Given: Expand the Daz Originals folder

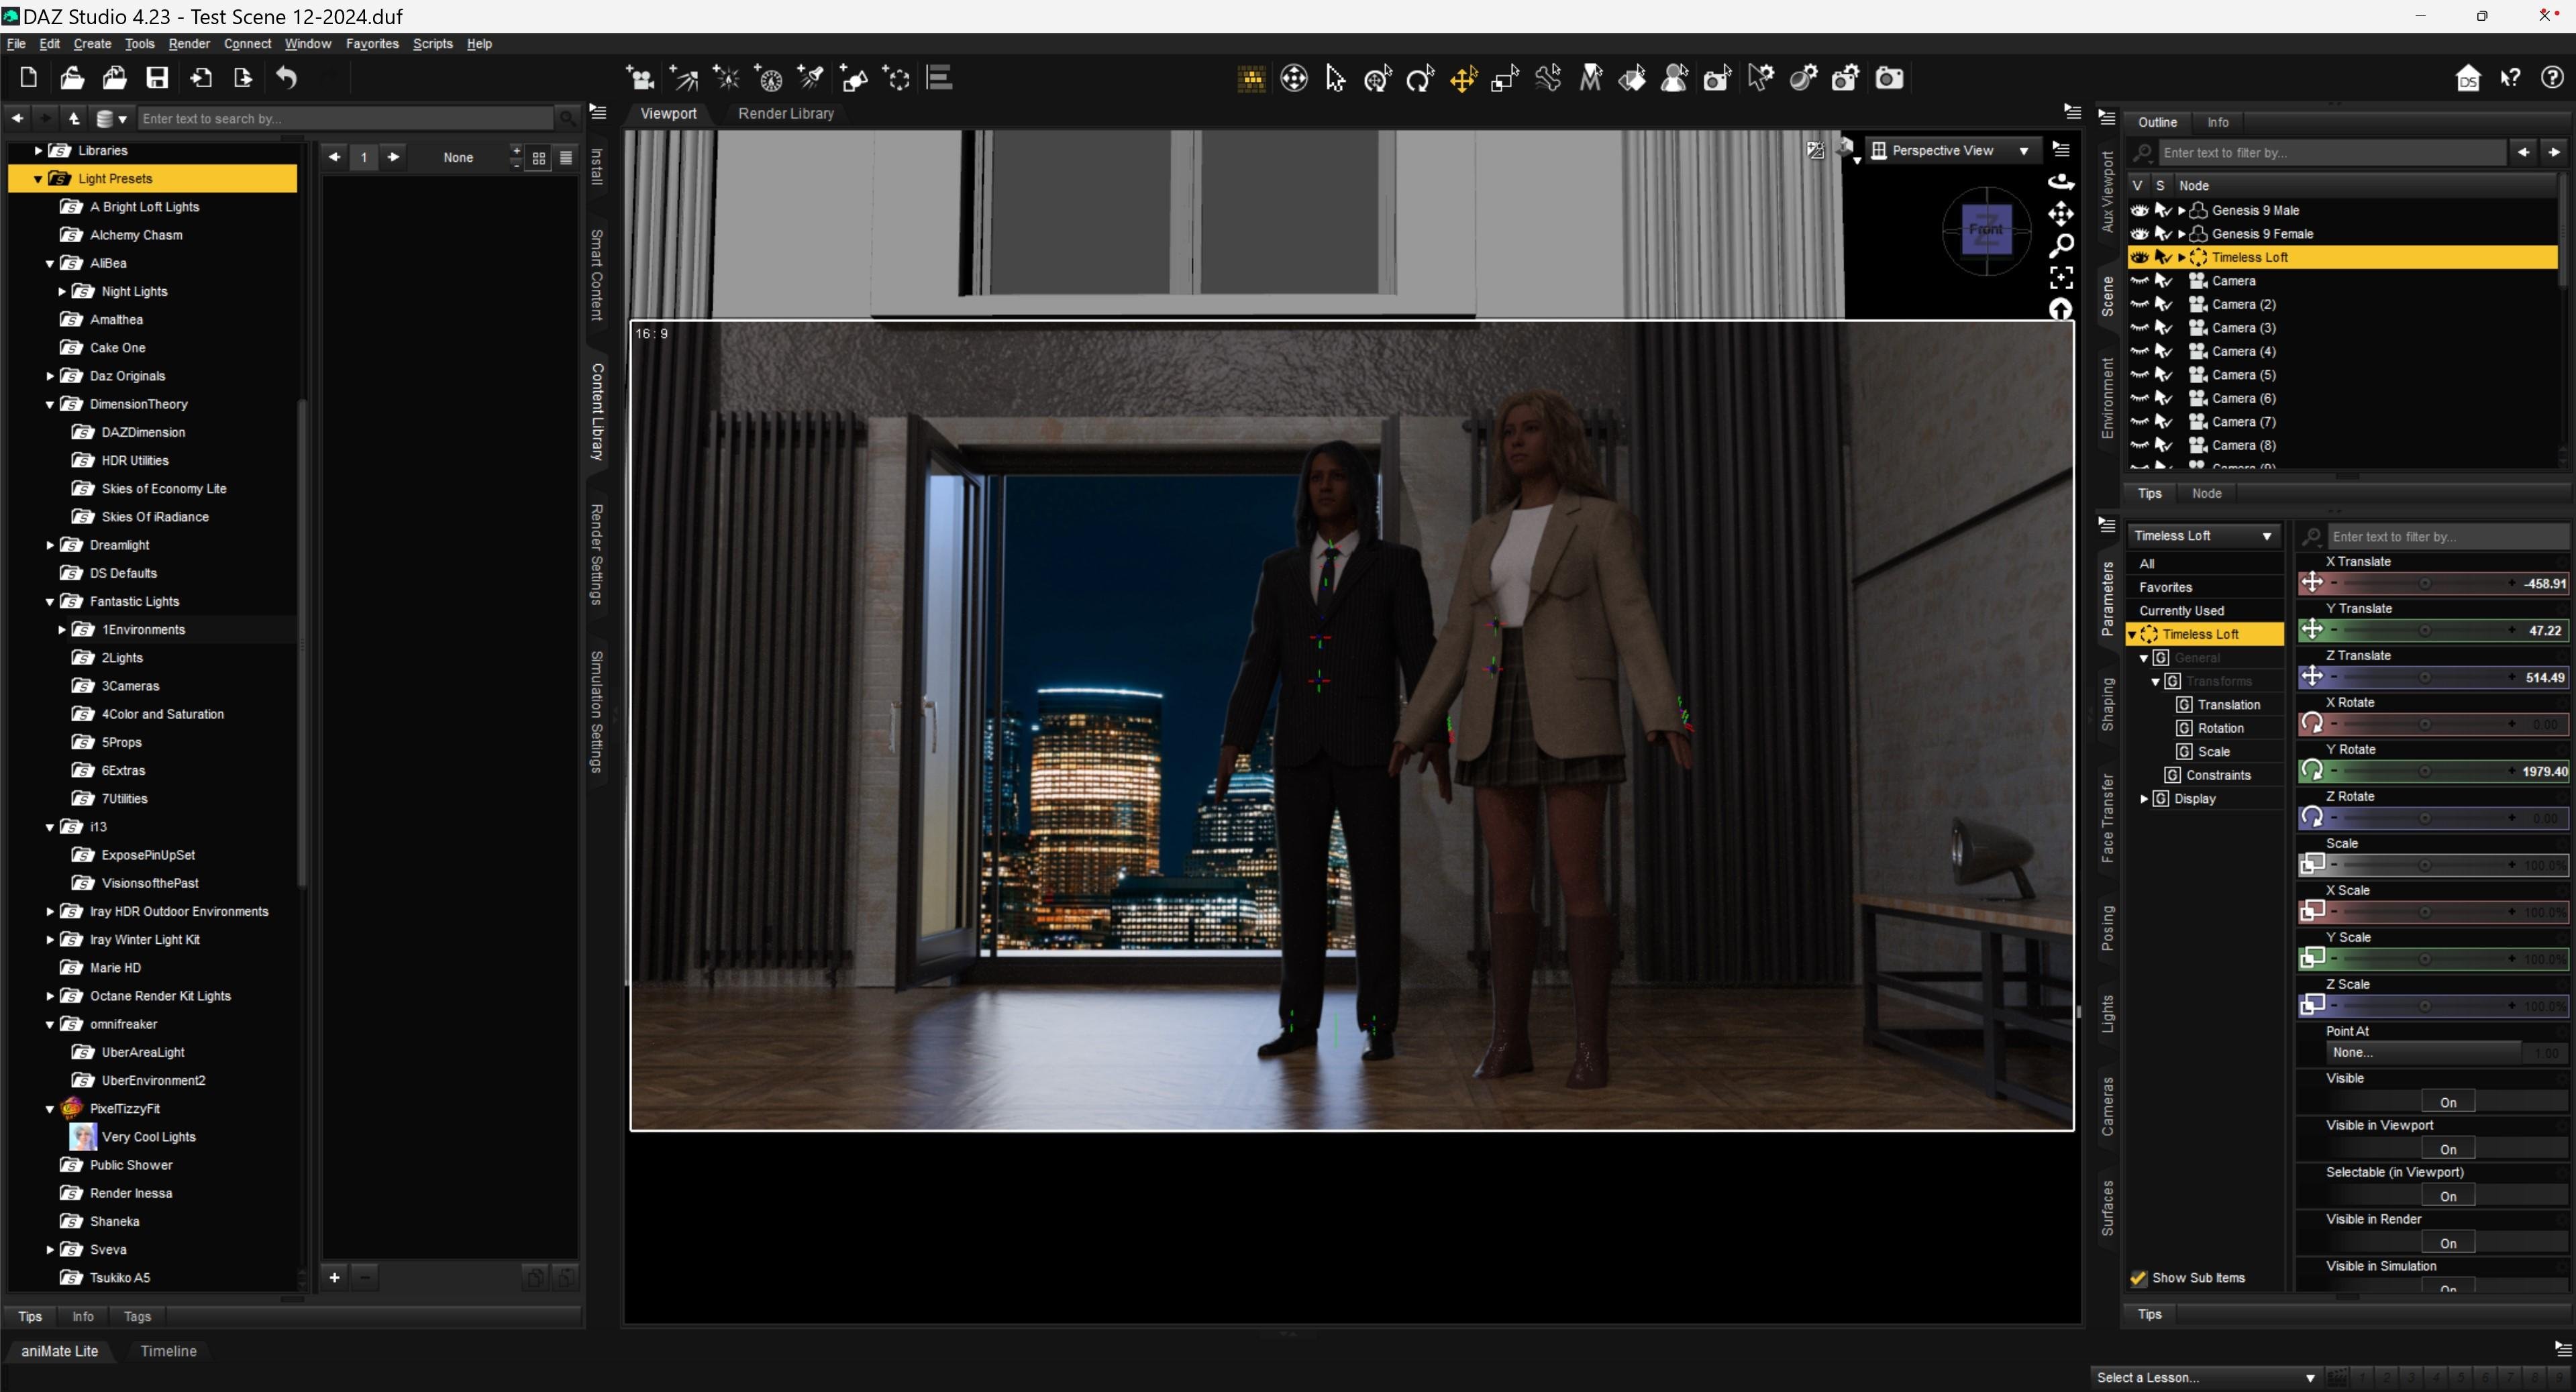Looking at the screenshot, I should (50, 376).
